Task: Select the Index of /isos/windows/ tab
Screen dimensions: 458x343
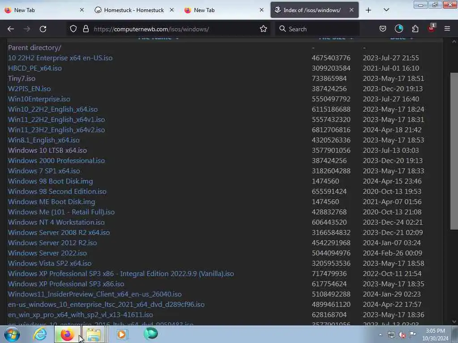Action: 314,10
